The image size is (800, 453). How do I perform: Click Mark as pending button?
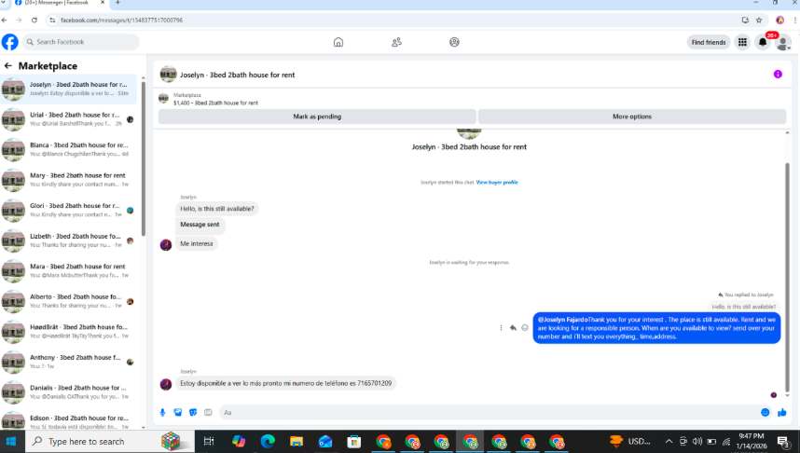pyautogui.click(x=317, y=117)
